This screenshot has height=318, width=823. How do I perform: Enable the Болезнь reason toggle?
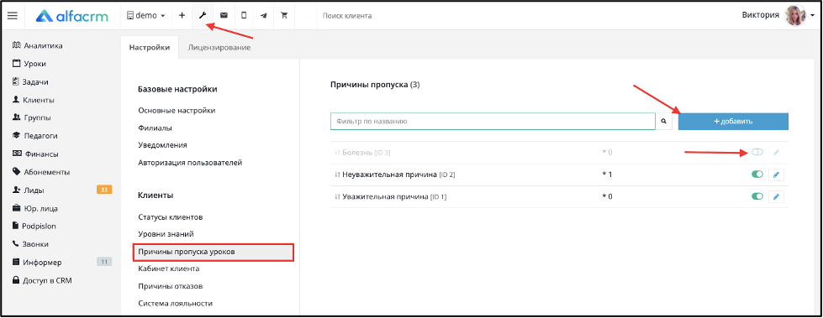click(757, 153)
